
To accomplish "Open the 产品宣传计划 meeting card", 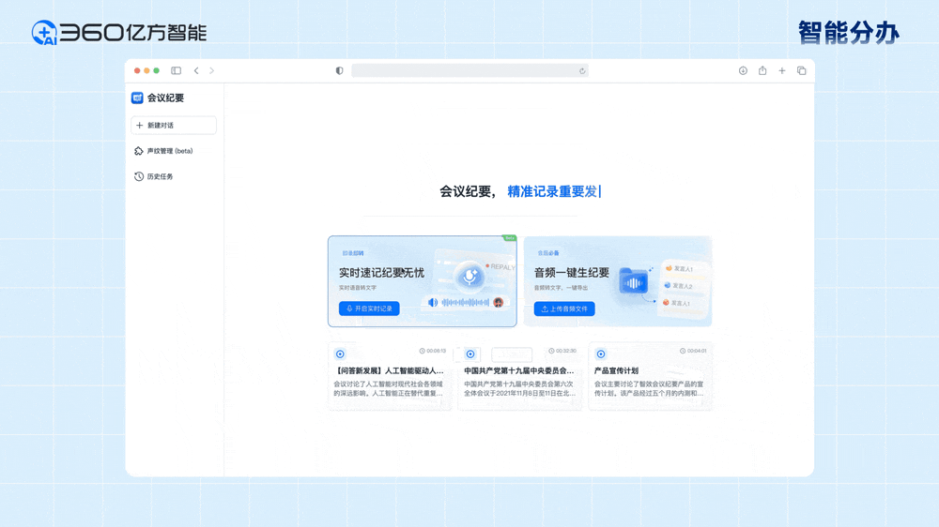I will [650, 376].
